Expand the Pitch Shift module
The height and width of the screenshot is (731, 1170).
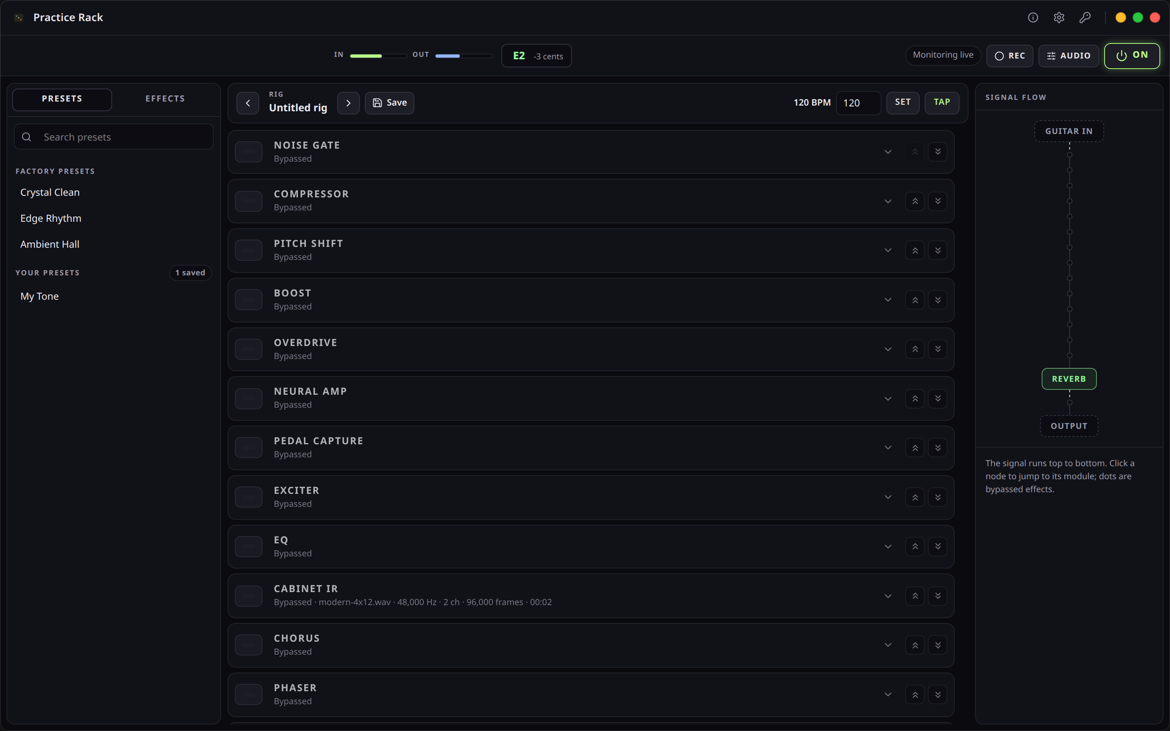coord(888,251)
